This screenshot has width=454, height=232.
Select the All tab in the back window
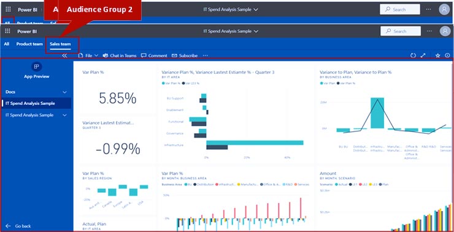coord(7,23)
